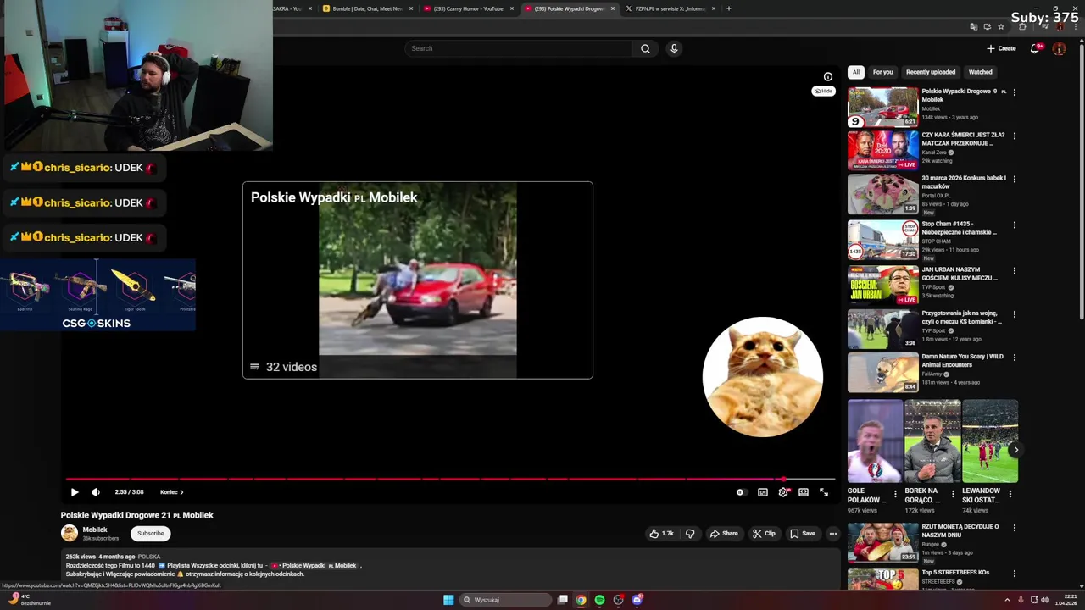The image size is (1085, 610).
Task: Like the video with 1.7k thumbs up
Action: [x=661, y=534]
